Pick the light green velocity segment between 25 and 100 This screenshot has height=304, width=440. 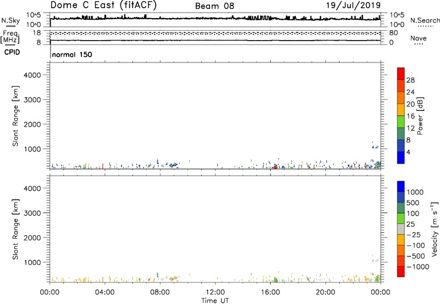point(401,218)
